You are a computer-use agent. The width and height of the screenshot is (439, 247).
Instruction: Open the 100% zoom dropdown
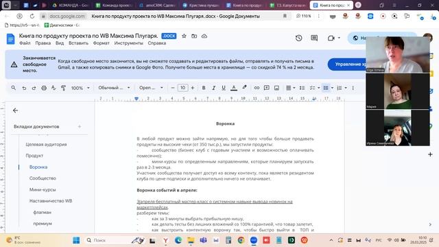tap(80, 88)
